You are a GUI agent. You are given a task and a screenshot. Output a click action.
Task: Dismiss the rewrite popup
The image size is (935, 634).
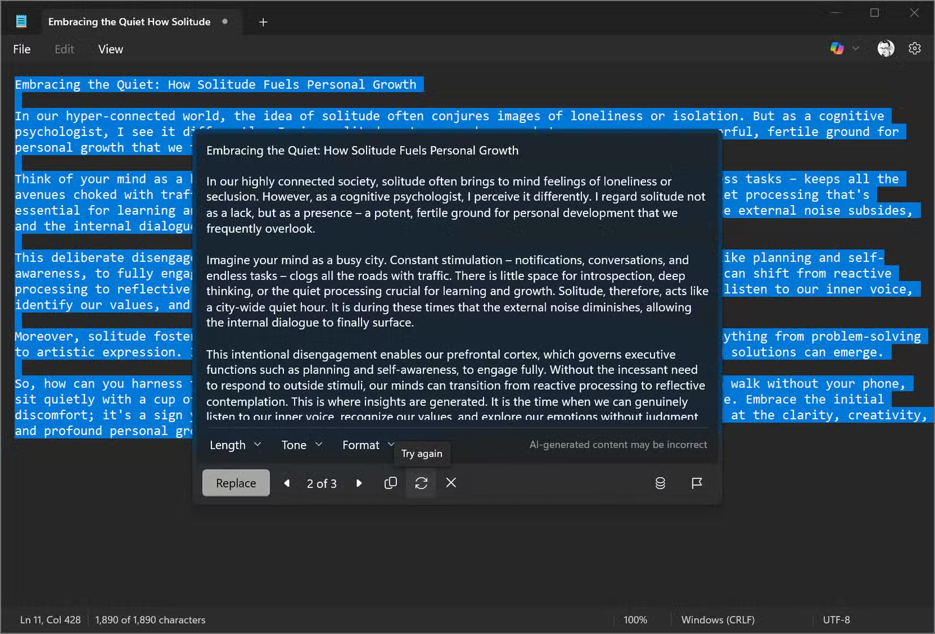tap(451, 483)
